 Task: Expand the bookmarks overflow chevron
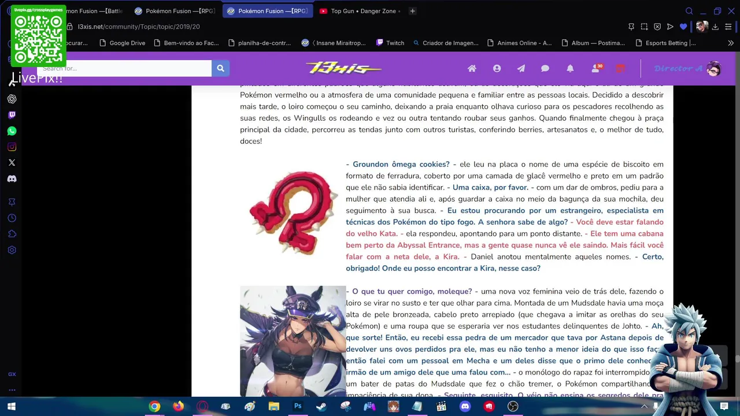[x=730, y=43]
